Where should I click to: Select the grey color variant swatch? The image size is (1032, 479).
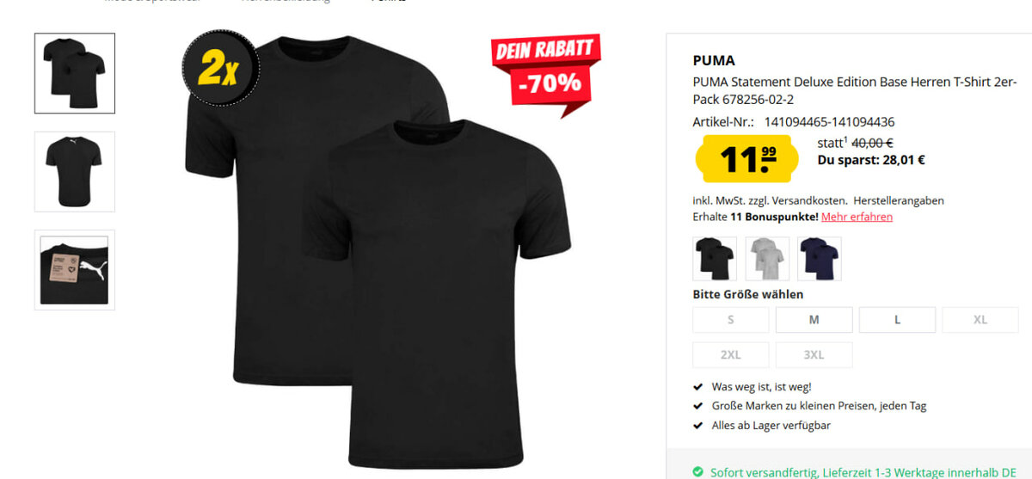767,259
